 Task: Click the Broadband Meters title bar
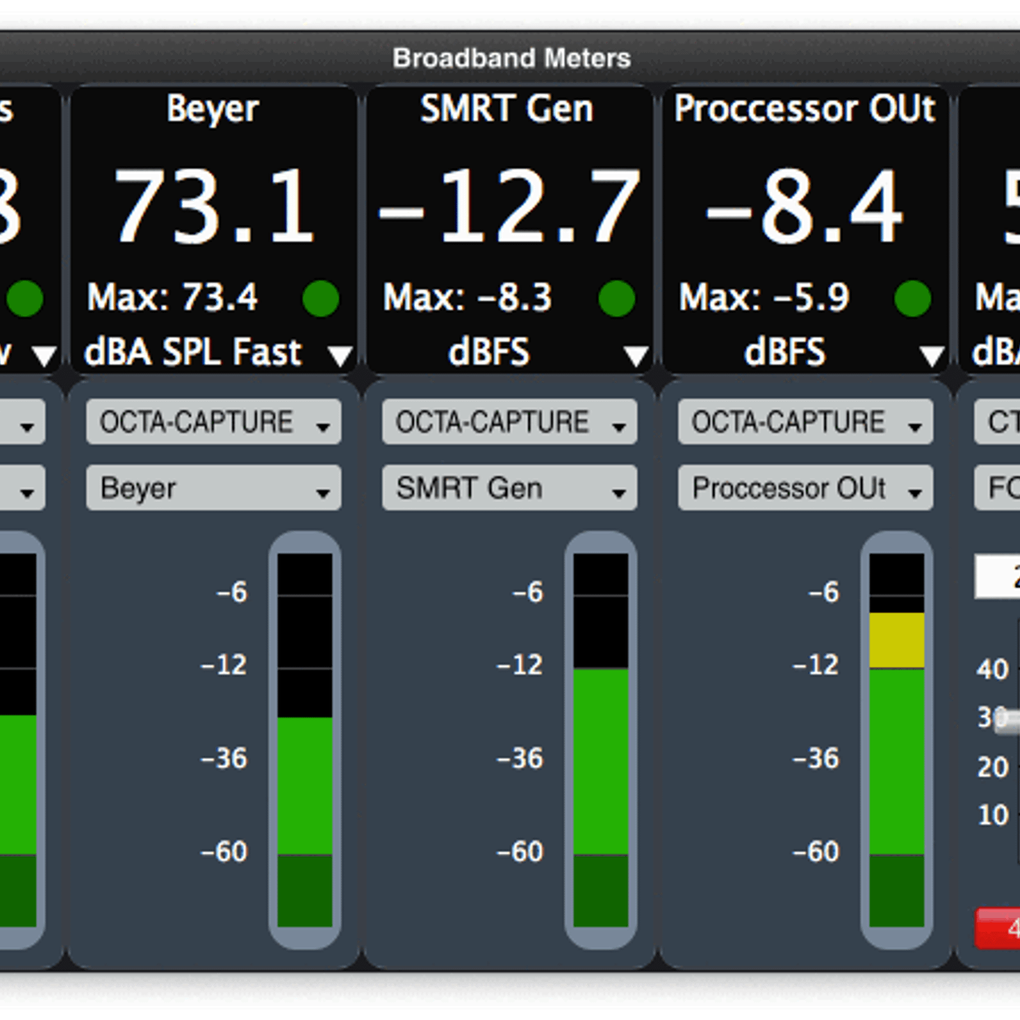[511, 58]
